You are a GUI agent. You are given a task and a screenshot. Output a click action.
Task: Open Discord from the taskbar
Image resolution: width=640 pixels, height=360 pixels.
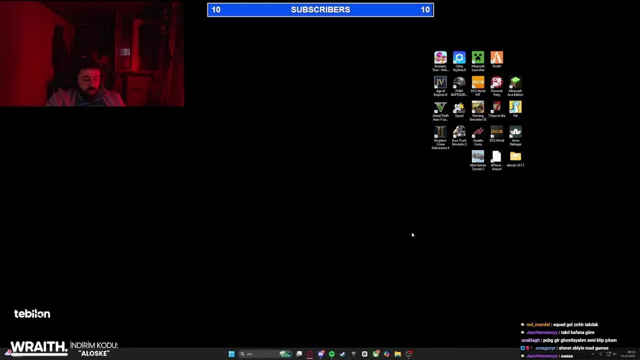(x=321, y=354)
